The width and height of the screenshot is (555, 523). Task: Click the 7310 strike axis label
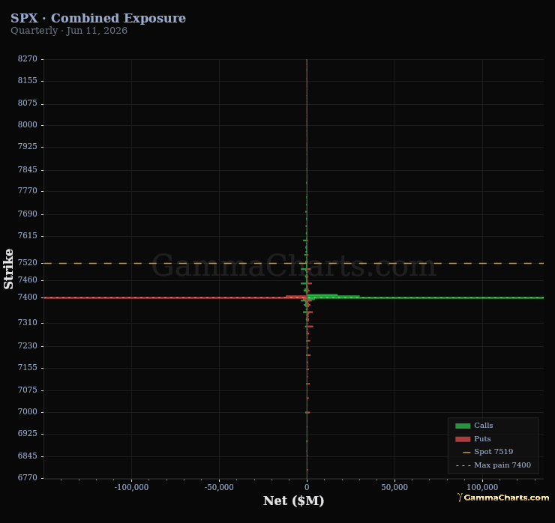coord(27,323)
